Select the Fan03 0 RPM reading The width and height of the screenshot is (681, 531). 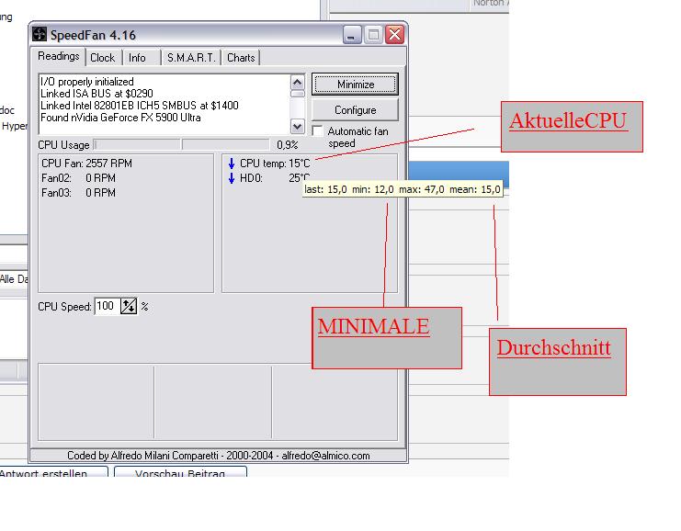point(79,193)
